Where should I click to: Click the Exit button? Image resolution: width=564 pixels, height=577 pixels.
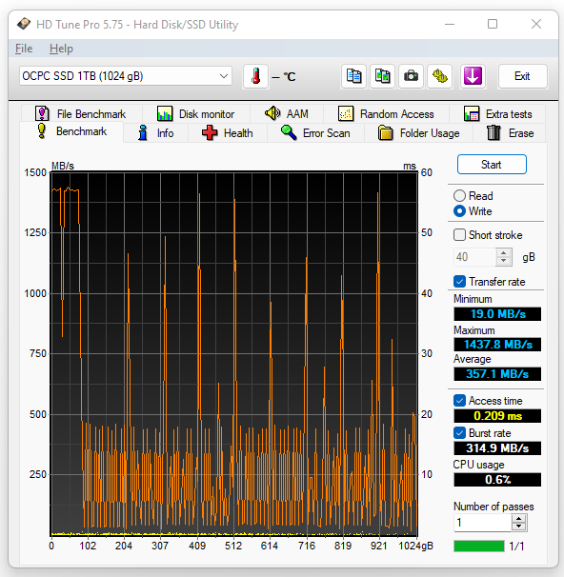(x=522, y=76)
